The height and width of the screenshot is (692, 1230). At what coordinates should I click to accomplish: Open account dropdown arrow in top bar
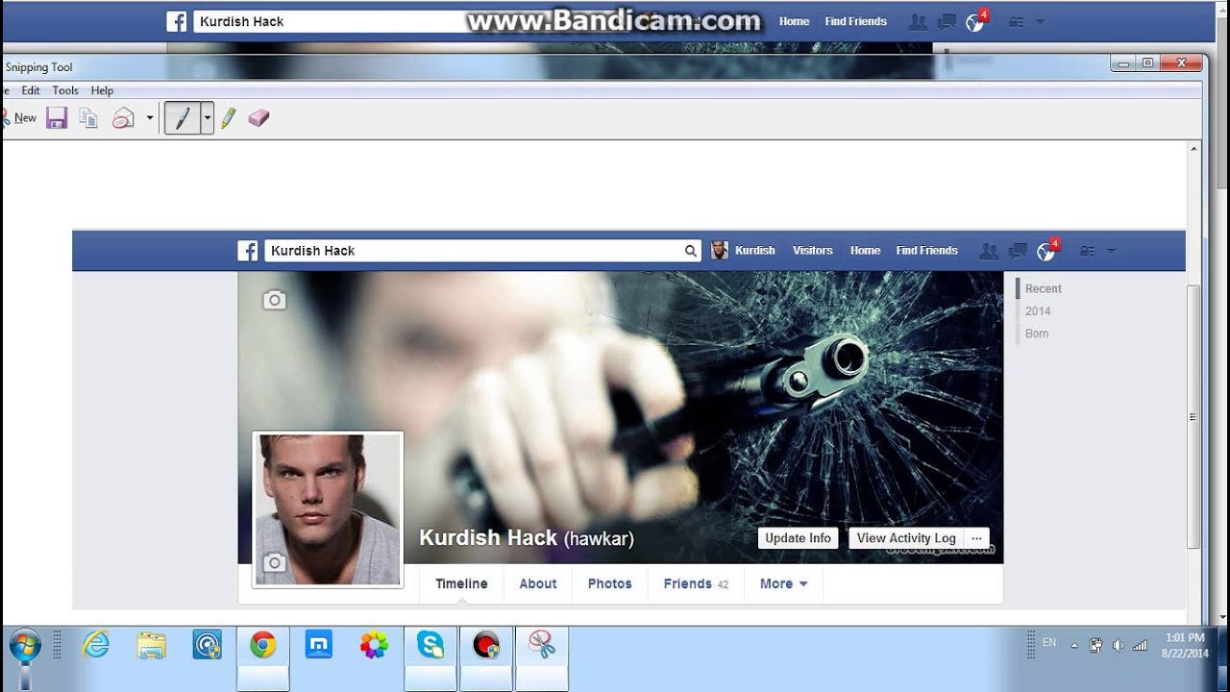tap(1040, 22)
